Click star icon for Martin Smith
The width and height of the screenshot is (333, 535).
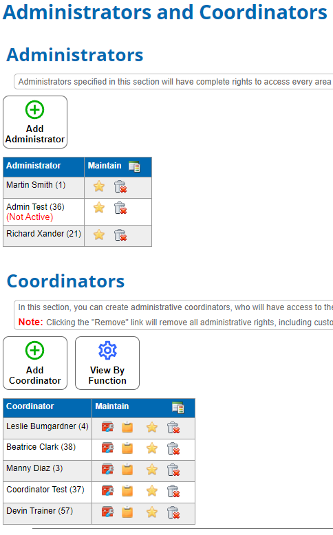click(99, 186)
